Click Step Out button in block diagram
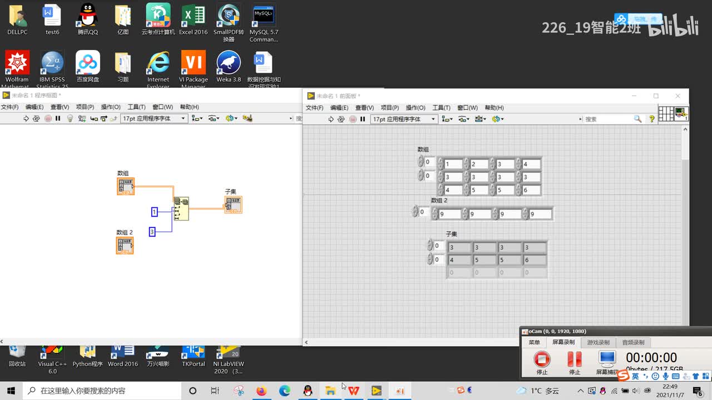The height and width of the screenshot is (400, 712). 113,118
